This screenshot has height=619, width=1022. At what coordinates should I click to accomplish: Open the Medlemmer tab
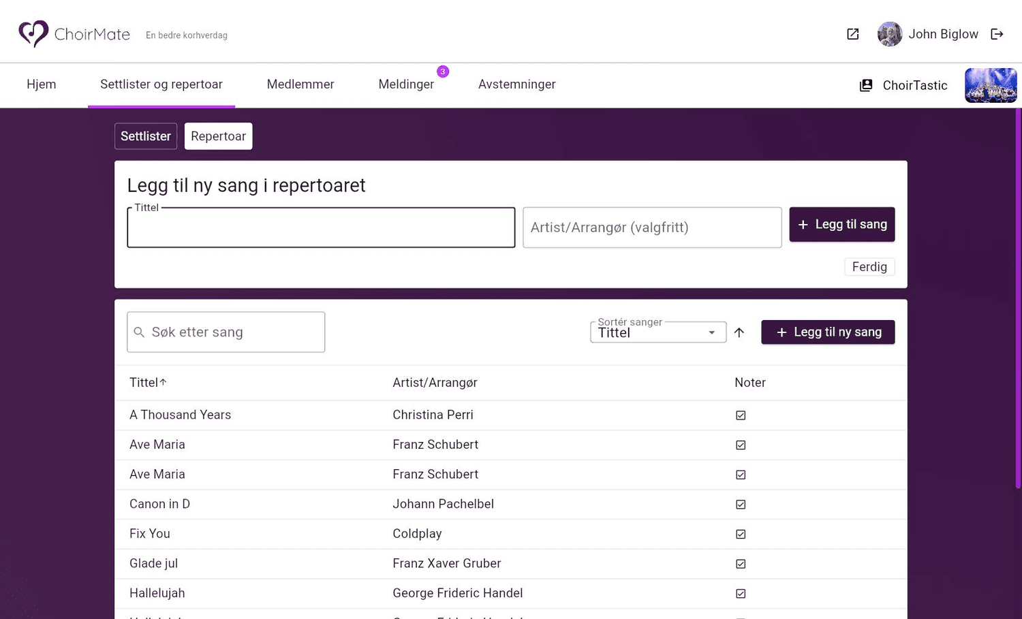(x=300, y=84)
